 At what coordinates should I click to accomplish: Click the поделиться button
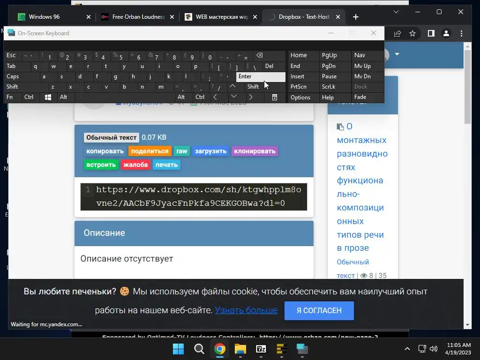point(150,151)
